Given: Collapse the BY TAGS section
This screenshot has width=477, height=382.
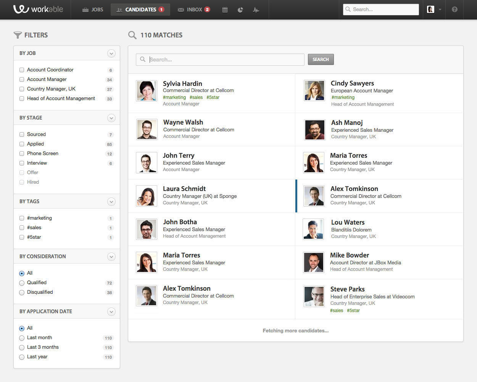Looking at the screenshot, I should tap(111, 201).
